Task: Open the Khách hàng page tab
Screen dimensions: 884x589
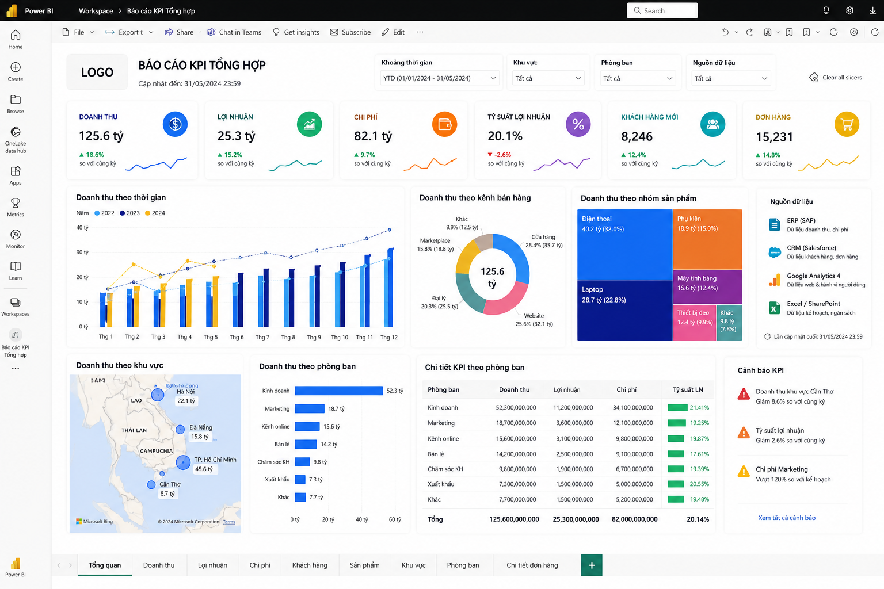Action: coord(310,565)
